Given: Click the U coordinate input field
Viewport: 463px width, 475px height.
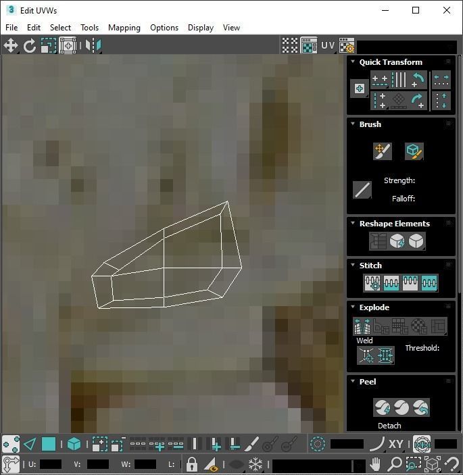Looking at the screenshot, I should pos(51,464).
